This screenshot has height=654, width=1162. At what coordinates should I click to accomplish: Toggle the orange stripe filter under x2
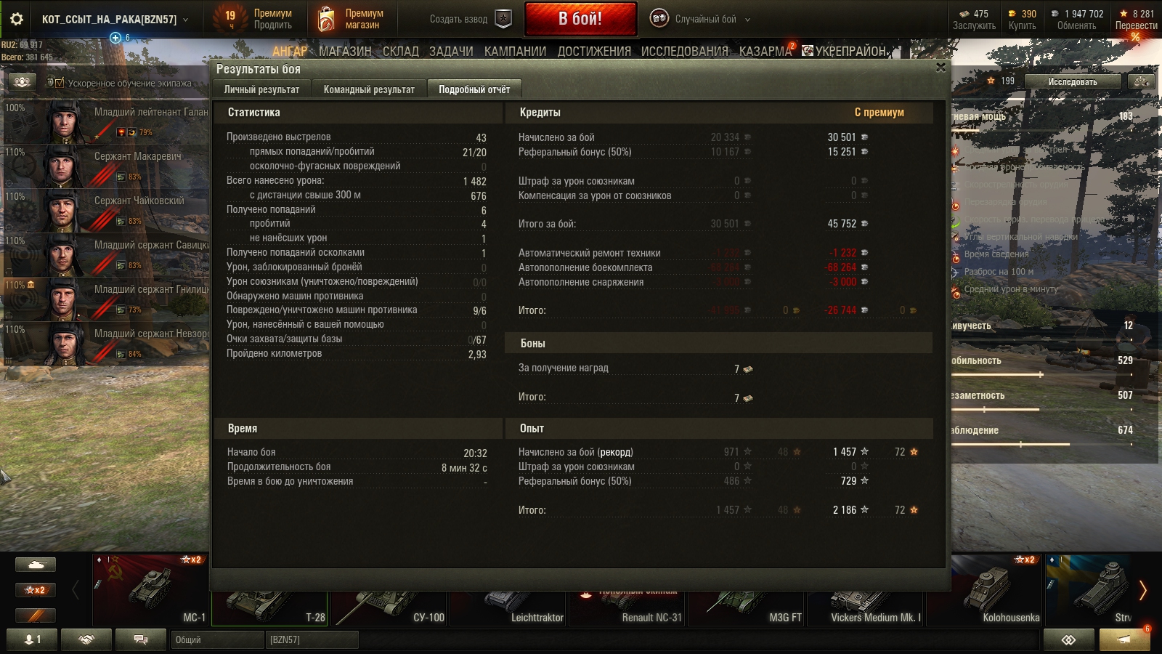click(x=36, y=615)
